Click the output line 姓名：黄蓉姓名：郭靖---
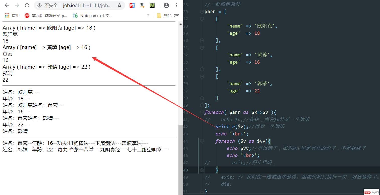This screenshot has height=195, width=380. point(31,118)
